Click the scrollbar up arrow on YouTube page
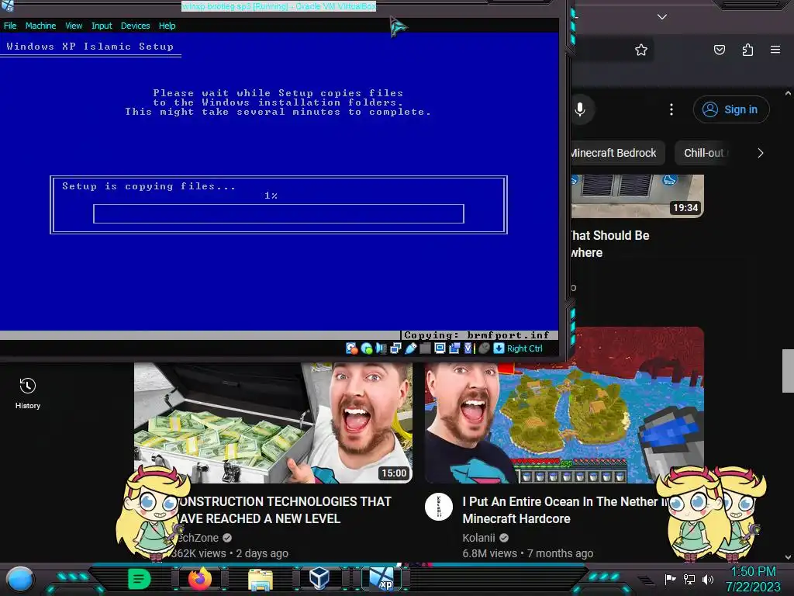 tap(788, 93)
